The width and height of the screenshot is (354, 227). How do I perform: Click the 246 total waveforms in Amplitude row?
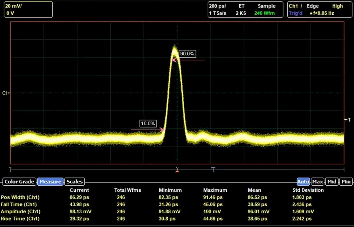coord(121,212)
